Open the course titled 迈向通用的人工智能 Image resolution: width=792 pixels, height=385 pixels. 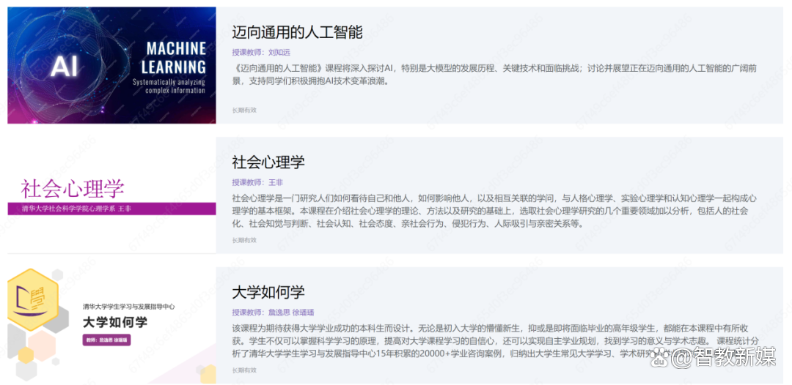pos(297,33)
